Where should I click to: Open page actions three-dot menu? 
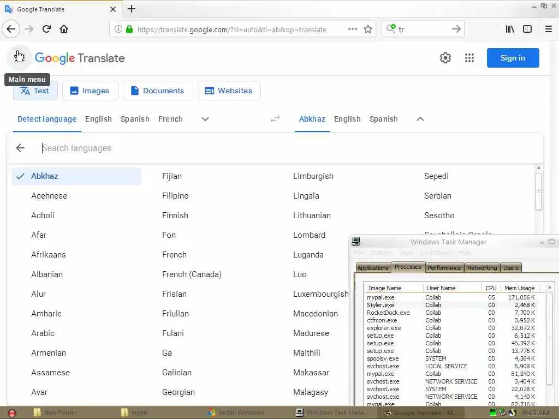(x=352, y=29)
